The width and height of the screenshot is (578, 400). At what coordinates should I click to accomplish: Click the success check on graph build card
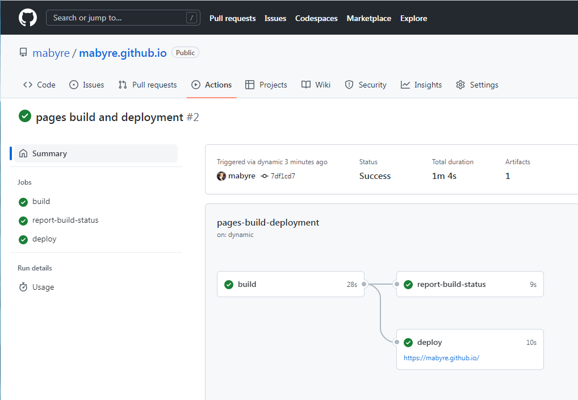(x=229, y=285)
